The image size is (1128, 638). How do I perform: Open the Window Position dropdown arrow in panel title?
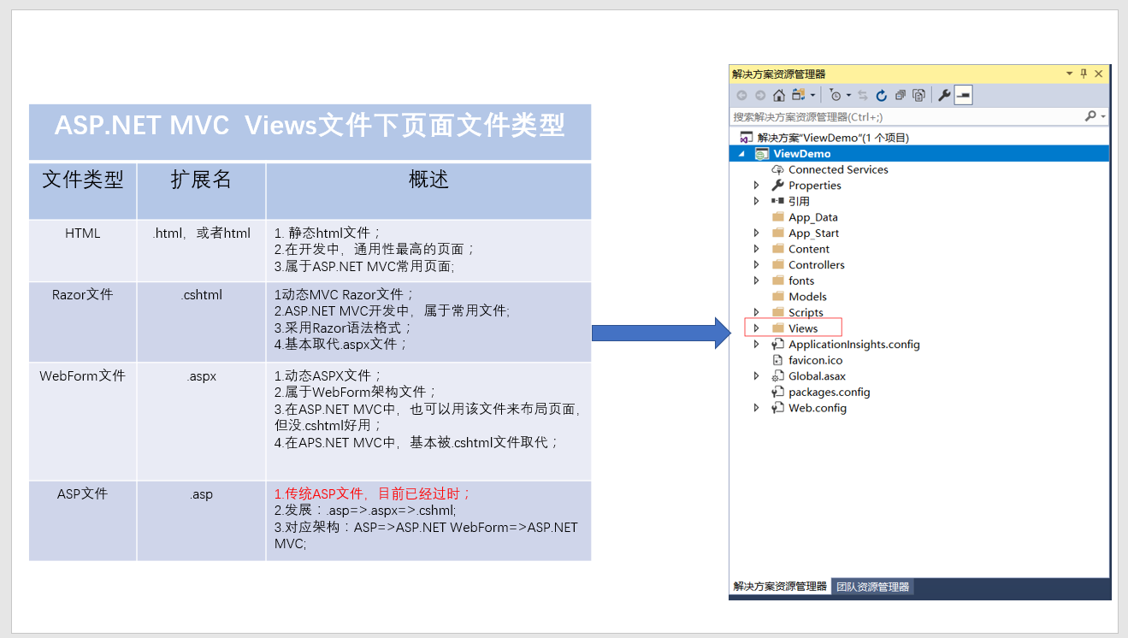[1069, 74]
